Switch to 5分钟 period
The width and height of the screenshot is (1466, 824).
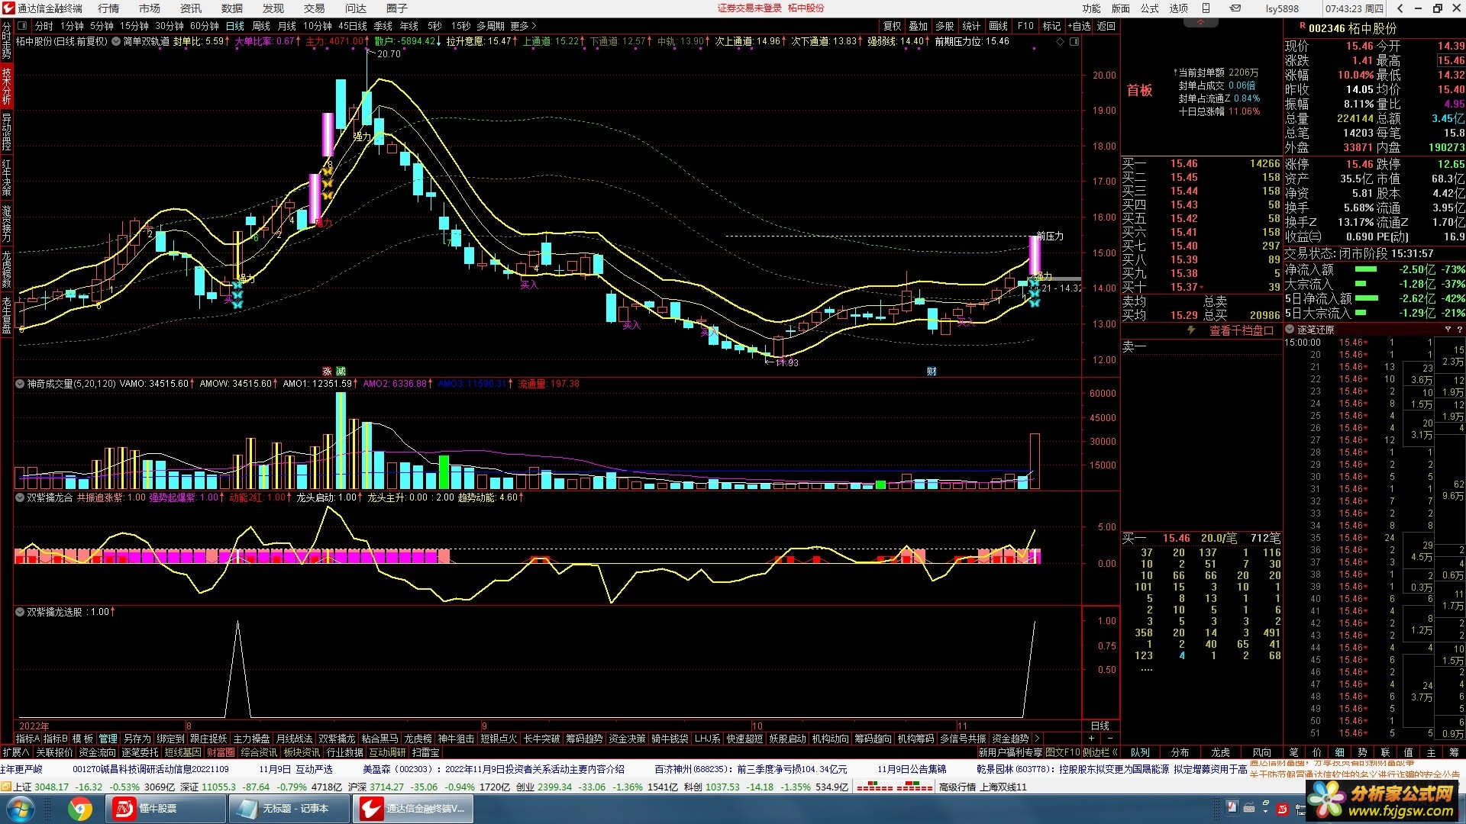point(102,26)
